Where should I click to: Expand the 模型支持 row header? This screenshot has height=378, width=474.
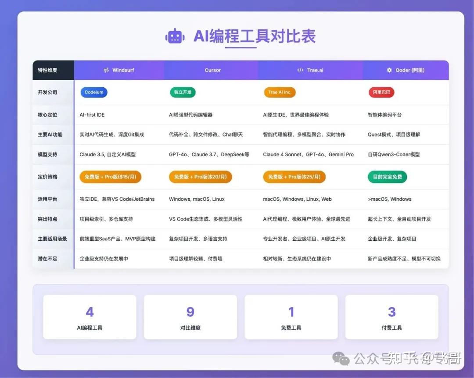click(47, 154)
